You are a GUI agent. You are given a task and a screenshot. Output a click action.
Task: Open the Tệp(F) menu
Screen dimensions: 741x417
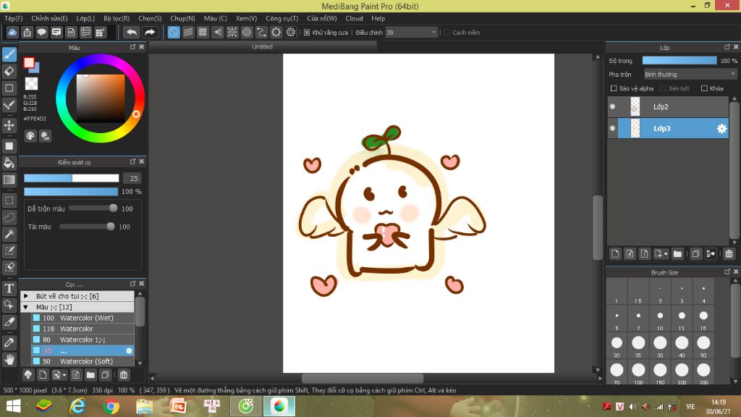coord(14,18)
